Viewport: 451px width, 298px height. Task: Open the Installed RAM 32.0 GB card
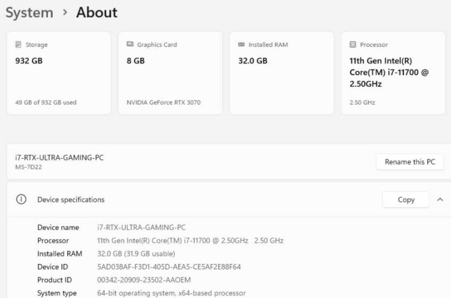282,73
